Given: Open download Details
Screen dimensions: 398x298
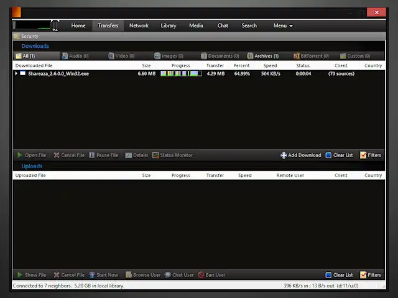Looking at the screenshot, I should 137,155.
